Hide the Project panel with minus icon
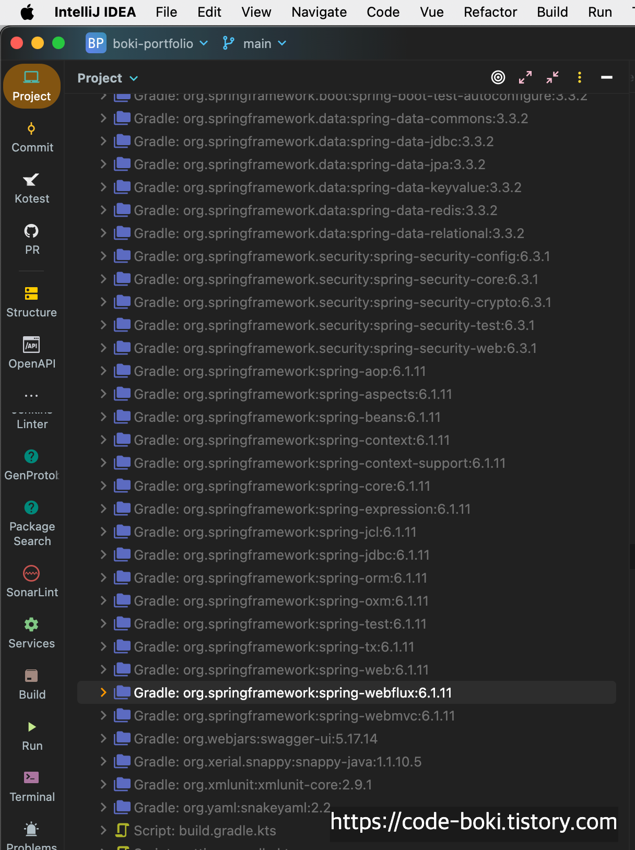The height and width of the screenshot is (850, 635). point(607,78)
